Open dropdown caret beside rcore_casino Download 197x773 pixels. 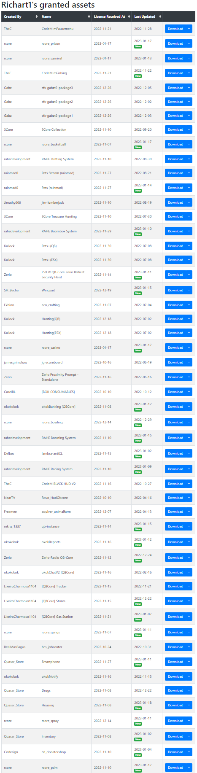click(x=189, y=347)
